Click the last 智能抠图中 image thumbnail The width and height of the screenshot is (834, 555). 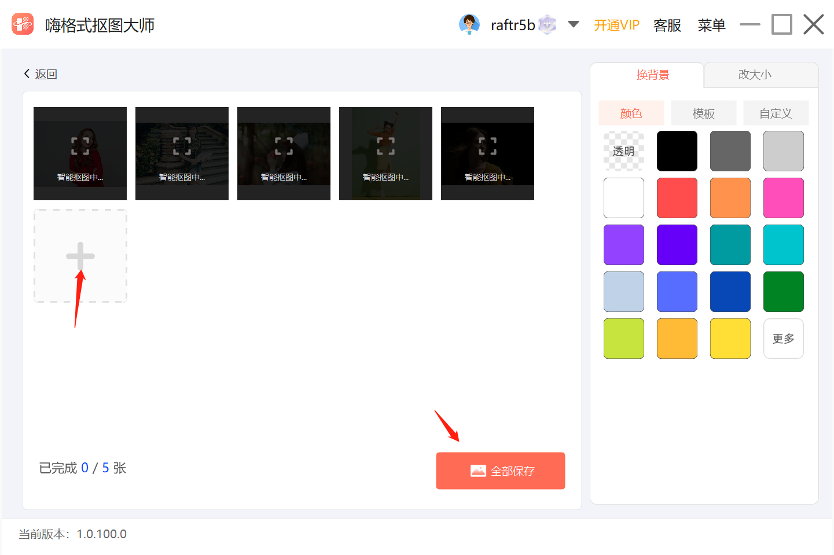[487, 153]
